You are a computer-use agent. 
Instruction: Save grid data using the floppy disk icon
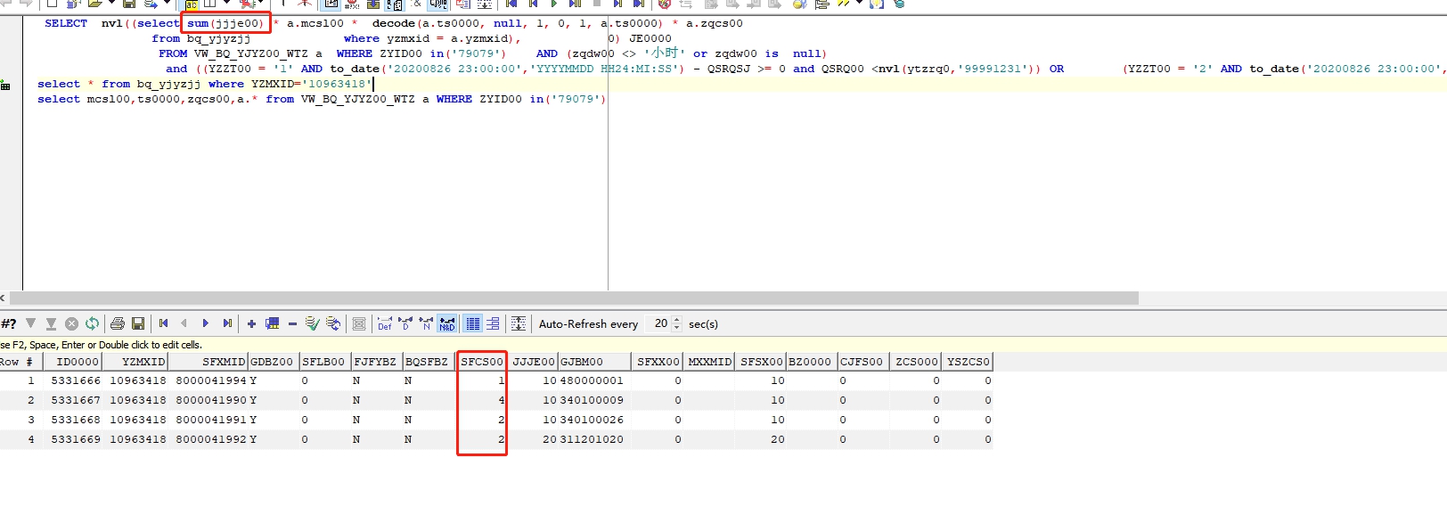pos(138,323)
